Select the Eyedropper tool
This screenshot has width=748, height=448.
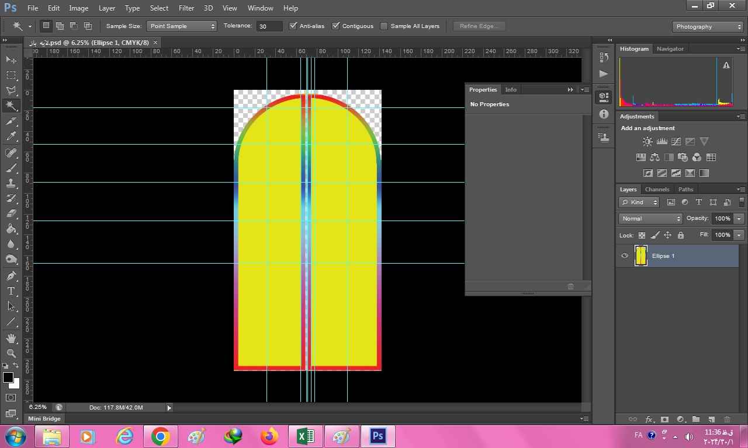[11, 136]
